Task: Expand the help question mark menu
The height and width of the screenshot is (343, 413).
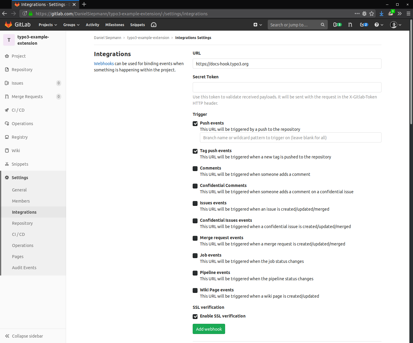Action: tap(379, 25)
